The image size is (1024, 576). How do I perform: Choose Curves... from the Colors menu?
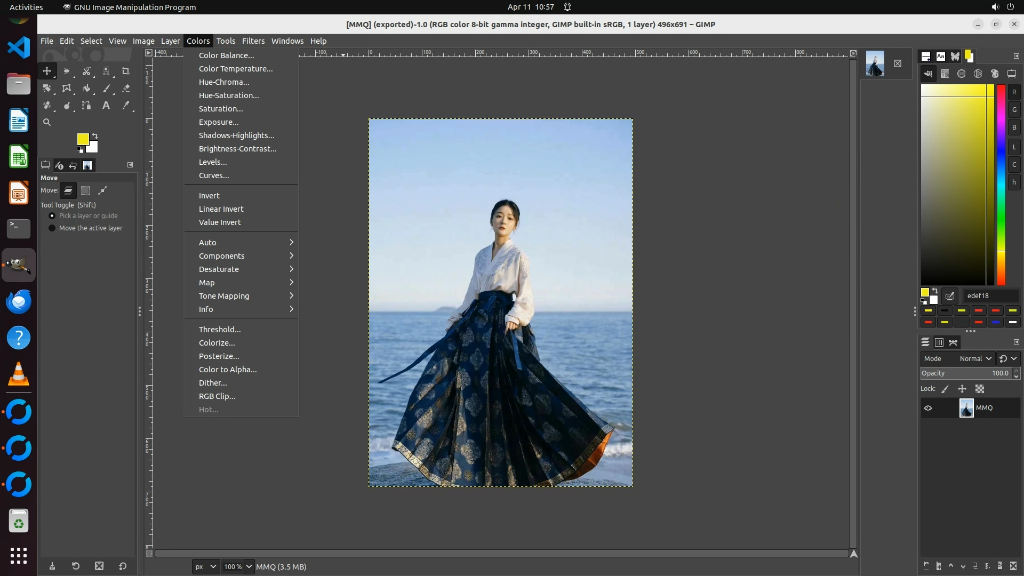pyautogui.click(x=214, y=175)
